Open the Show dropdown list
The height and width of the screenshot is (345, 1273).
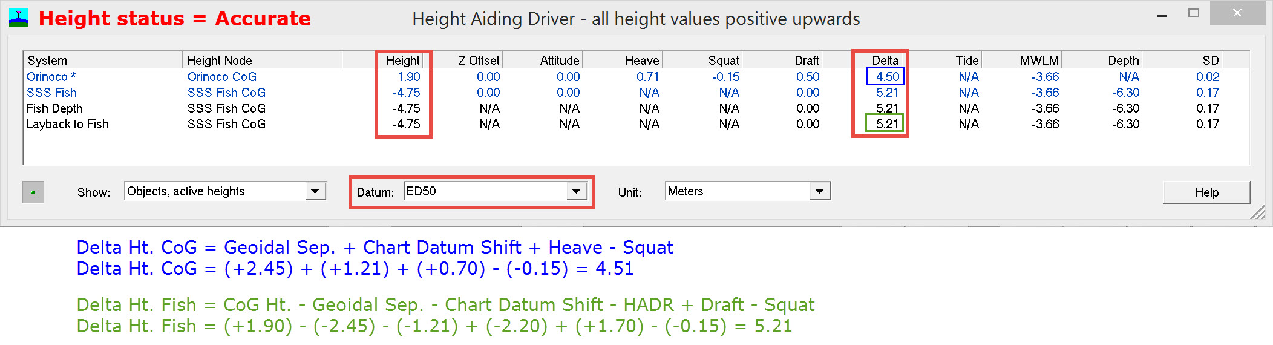click(315, 191)
